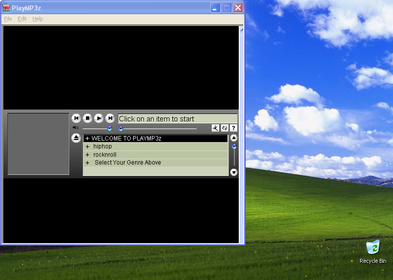Select the WELCOME TO PLAYMP3z row
The height and width of the screenshot is (280, 393).
(155, 139)
